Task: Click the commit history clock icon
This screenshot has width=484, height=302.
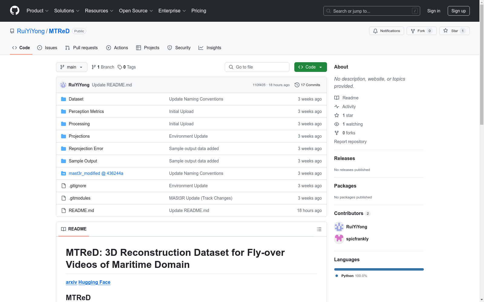Action: [297, 85]
